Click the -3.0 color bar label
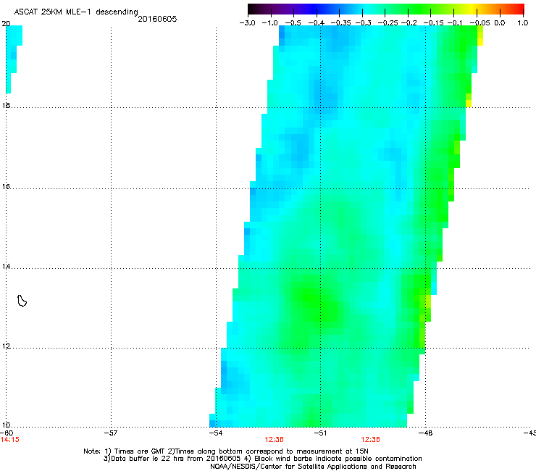Viewport: 536px width, 471px height. coord(247,23)
